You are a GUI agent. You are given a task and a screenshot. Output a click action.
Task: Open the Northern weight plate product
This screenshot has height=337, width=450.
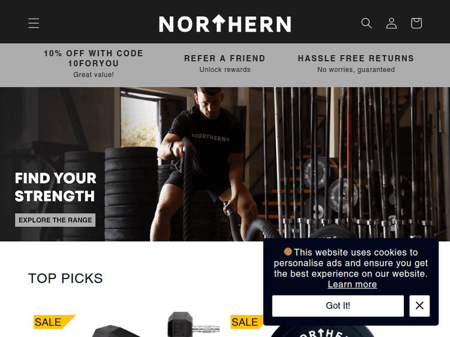coord(322,331)
